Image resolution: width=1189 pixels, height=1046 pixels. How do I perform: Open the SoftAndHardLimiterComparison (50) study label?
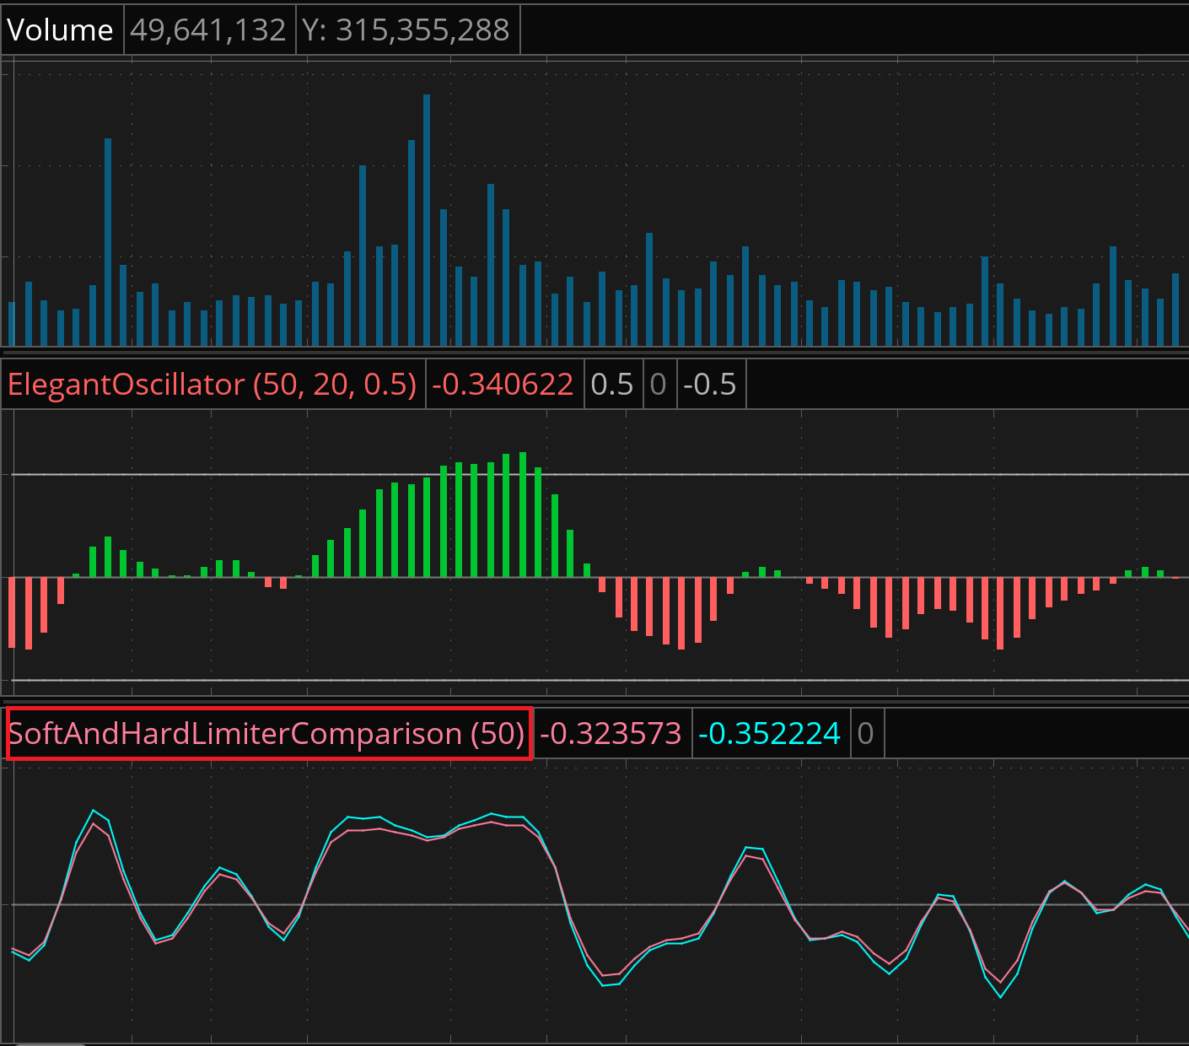(267, 734)
